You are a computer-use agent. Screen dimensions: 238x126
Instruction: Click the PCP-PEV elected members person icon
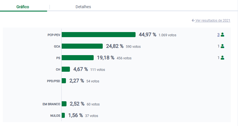click(222, 35)
